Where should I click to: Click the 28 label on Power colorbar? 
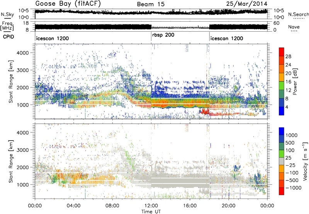click(288, 56)
